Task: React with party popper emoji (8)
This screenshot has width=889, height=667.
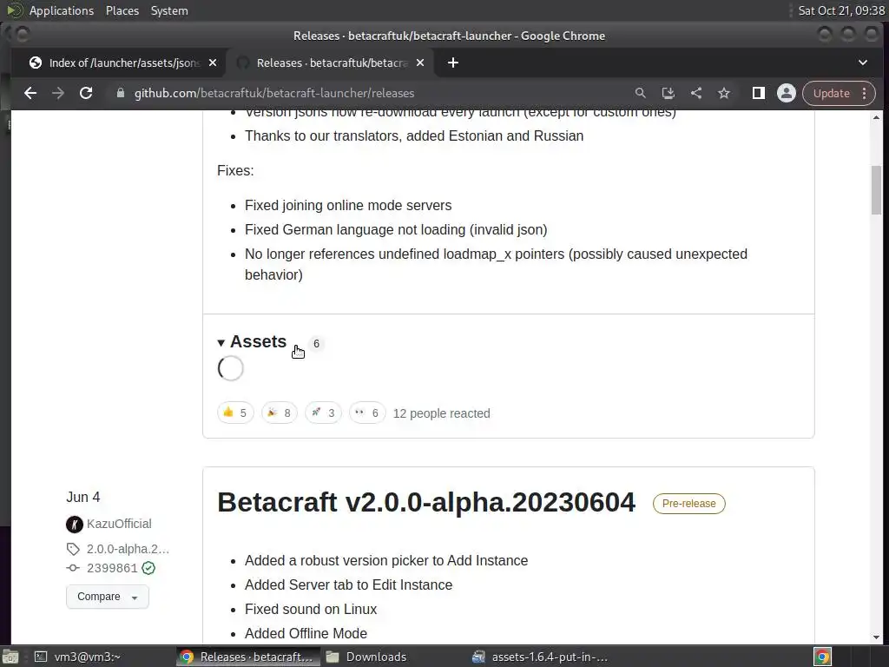Action: (280, 413)
